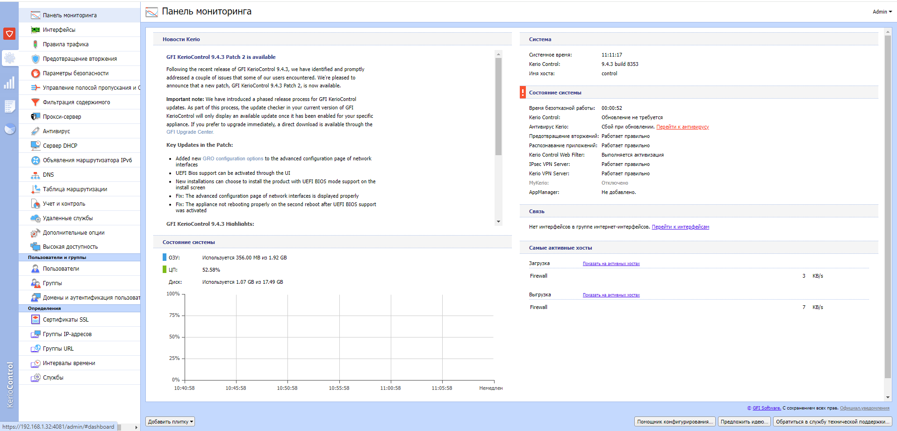Follow the Перейти к антивирусу link
The width and height of the screenshot is (897, 431).
[x=682, y=127]
